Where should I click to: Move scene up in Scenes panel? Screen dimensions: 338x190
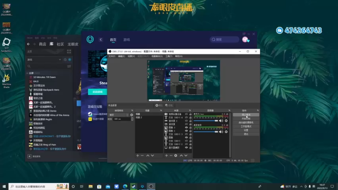tap(147, 155)
